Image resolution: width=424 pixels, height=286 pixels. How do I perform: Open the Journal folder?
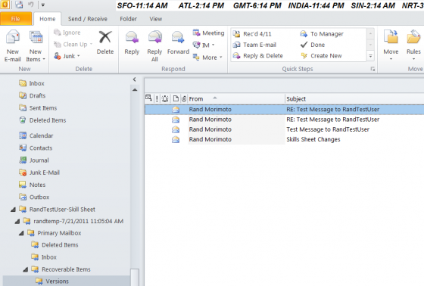(x=34, y=160)
